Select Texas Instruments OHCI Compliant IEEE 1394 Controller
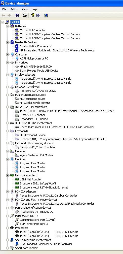Image resolution: width=123 pixels, height=254 pixels. [x=57, y=127]
